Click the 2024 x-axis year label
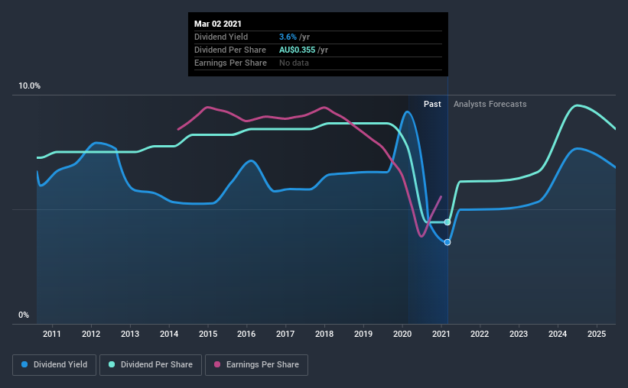This screenshot has height=388, width=628. (558, 334)
